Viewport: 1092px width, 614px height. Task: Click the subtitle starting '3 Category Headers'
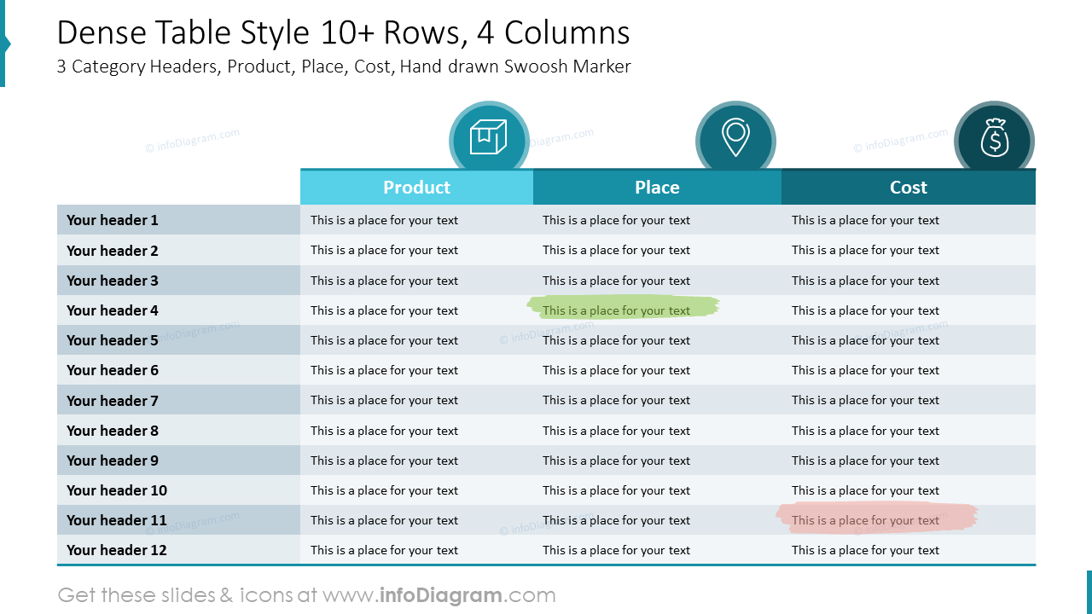coord(344,67)
